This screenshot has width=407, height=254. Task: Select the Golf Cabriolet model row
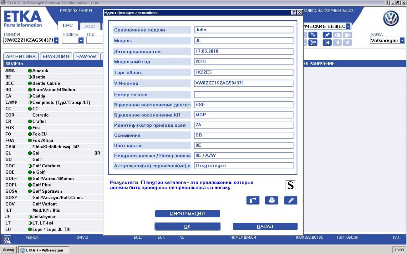53,166
